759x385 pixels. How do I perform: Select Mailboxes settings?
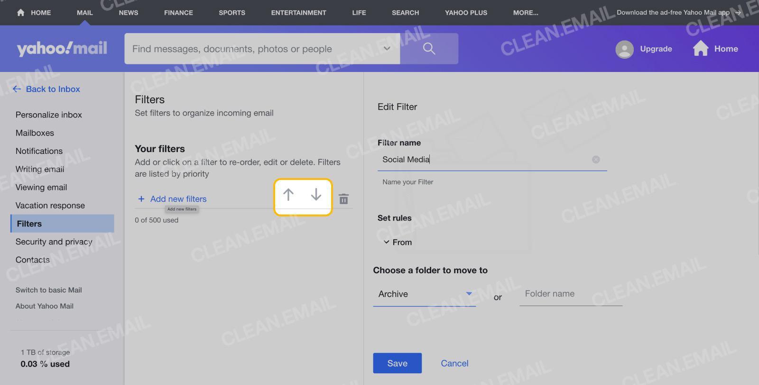pos(35,133)
